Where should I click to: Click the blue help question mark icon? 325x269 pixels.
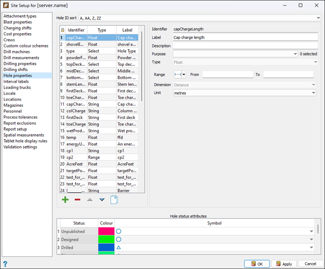(x=5, y=264)
